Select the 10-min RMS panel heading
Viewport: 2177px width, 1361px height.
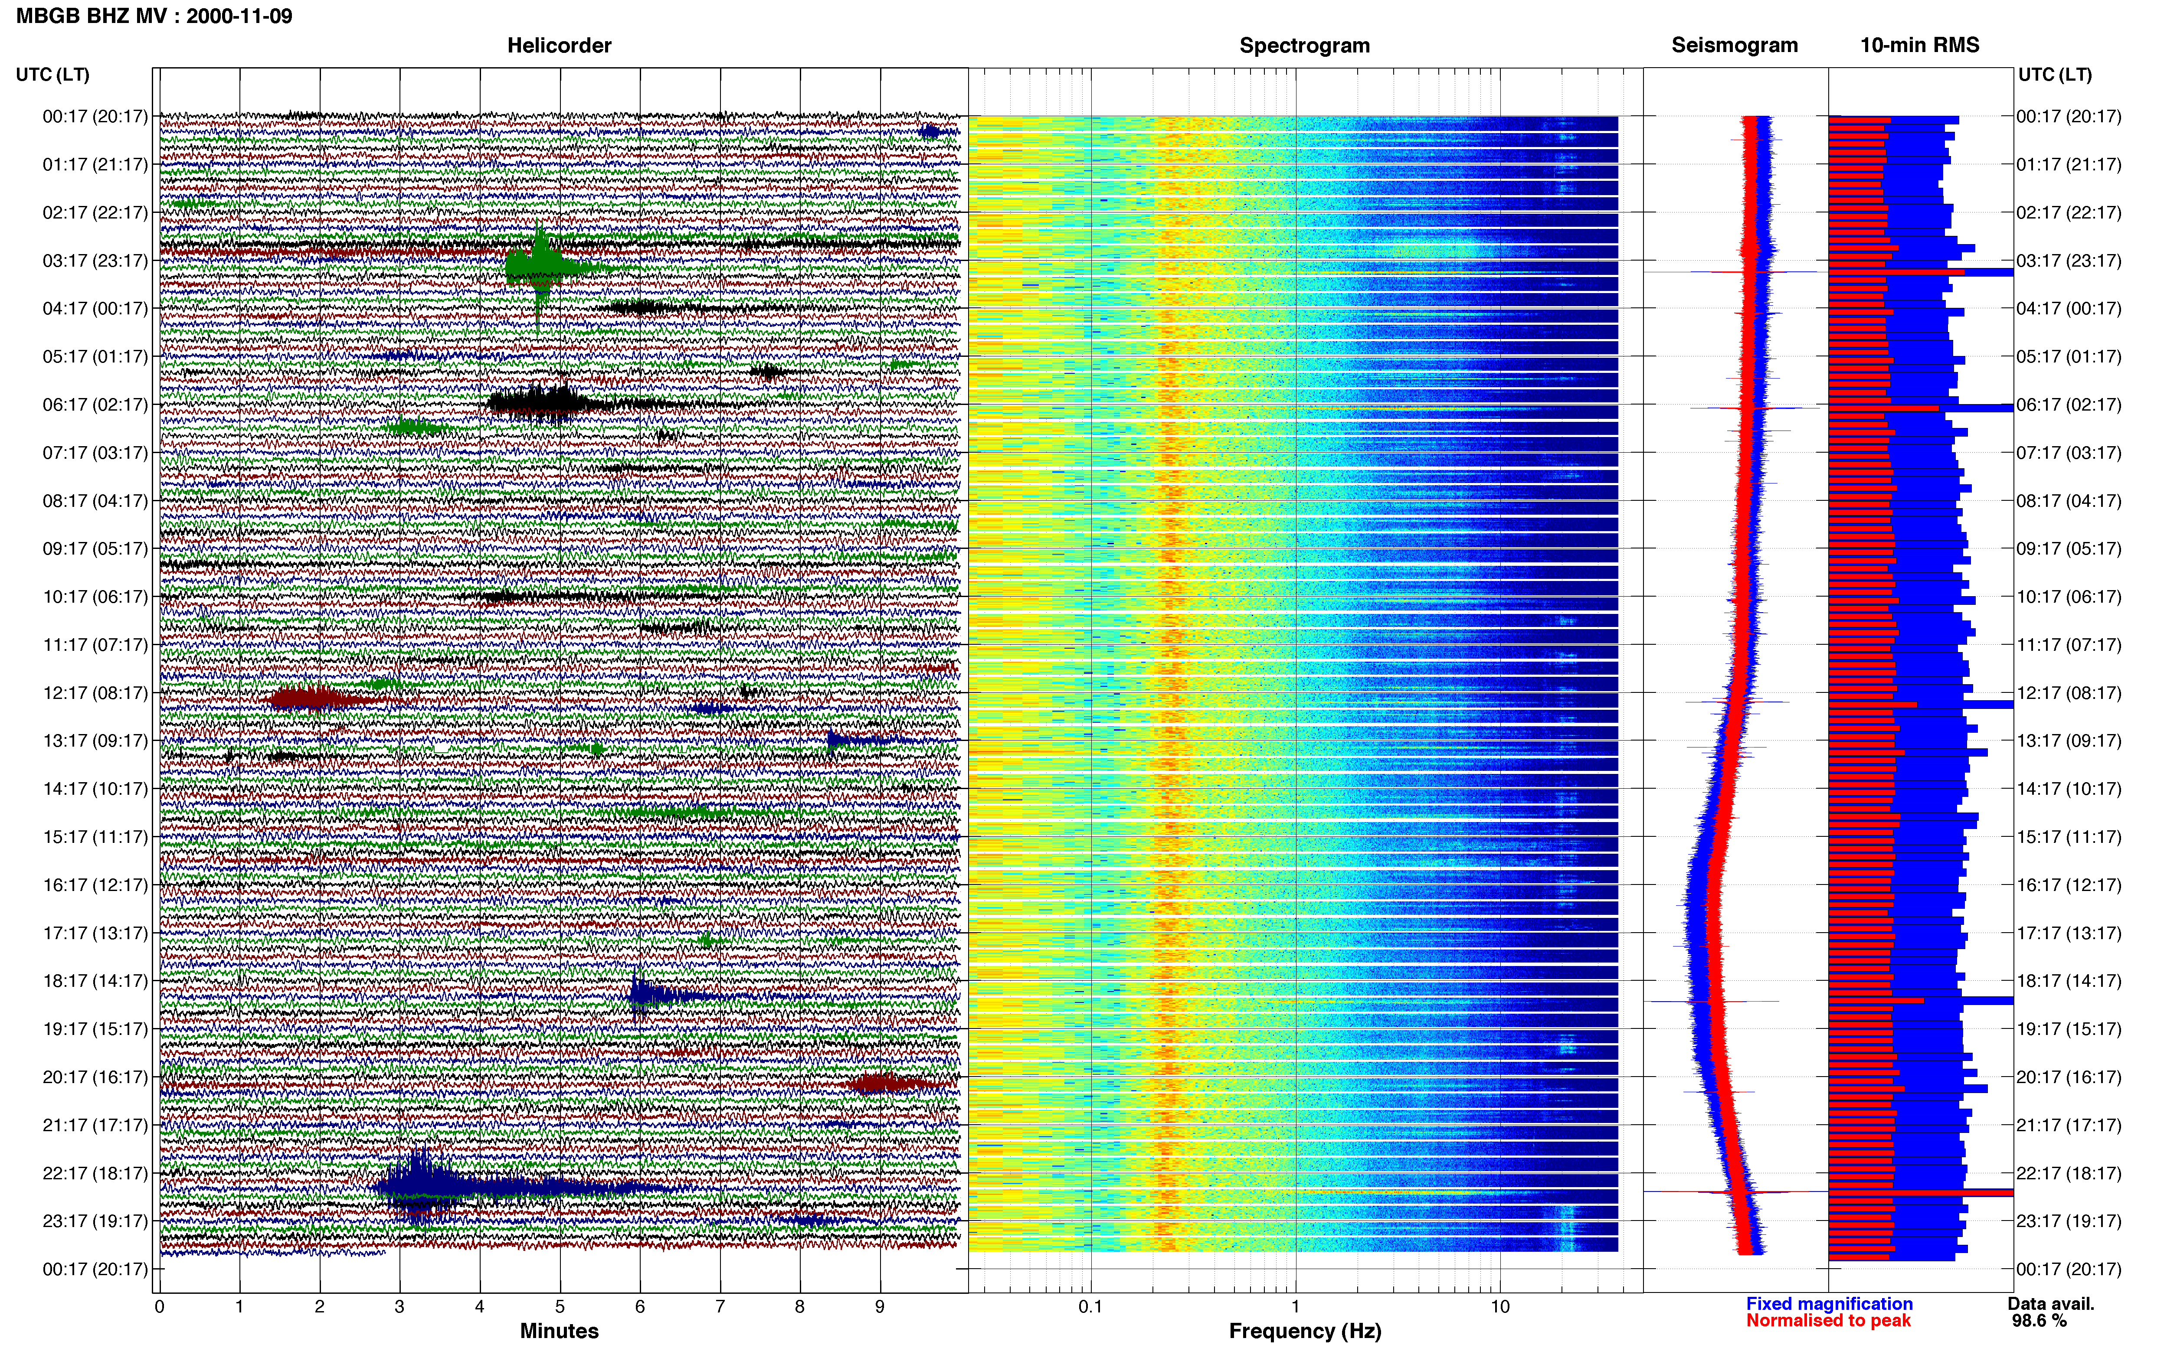1919,45
